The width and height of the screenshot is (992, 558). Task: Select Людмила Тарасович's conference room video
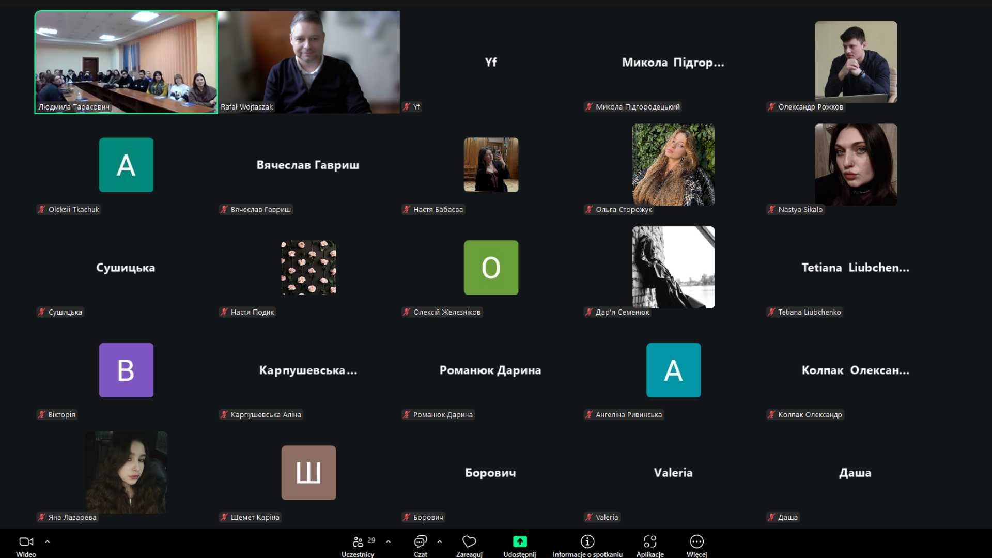point(126,62)
